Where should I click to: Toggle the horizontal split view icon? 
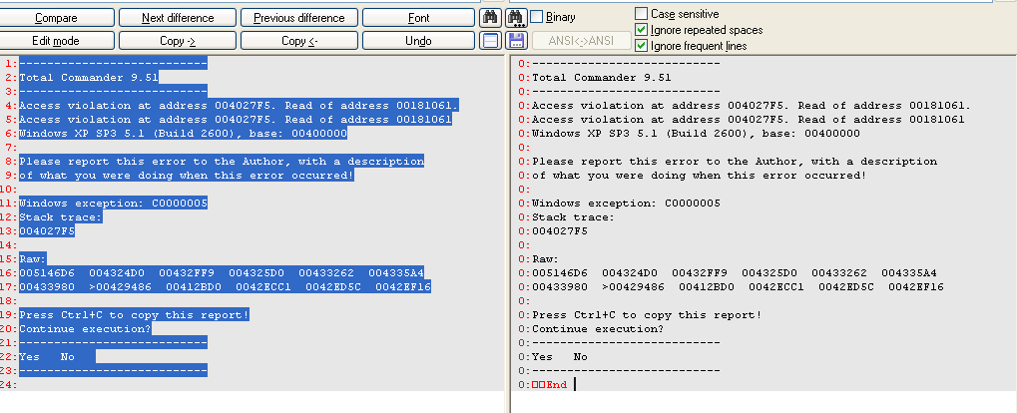tap(491, 41)
